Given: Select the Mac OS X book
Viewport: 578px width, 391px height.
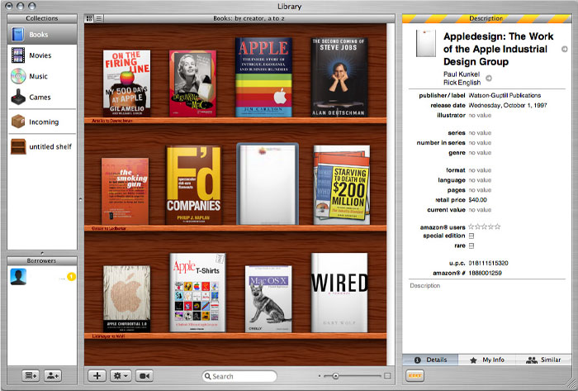Looking at the screenshot, I should (268, 298).
